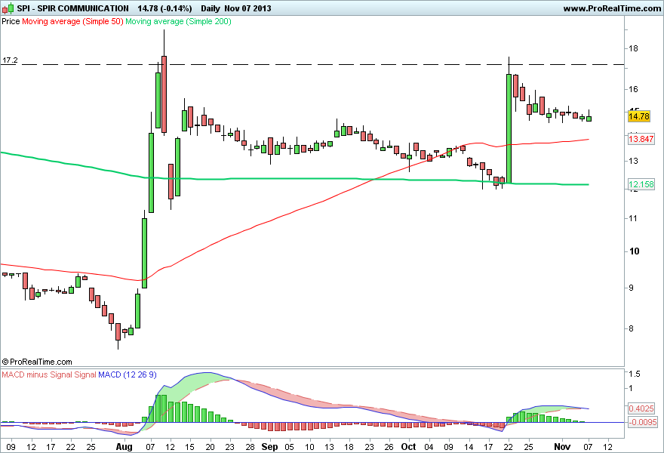Click the 9 price axis label
Image resolution: width=664 pixels, height=453 pixels.
tap(632, 288)
